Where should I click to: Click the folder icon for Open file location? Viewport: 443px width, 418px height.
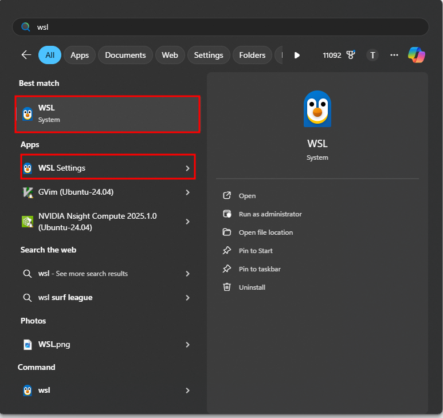[x=227, y=232]
